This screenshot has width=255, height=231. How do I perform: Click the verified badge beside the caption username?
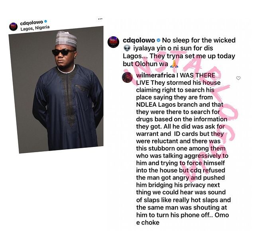point(159,40)
